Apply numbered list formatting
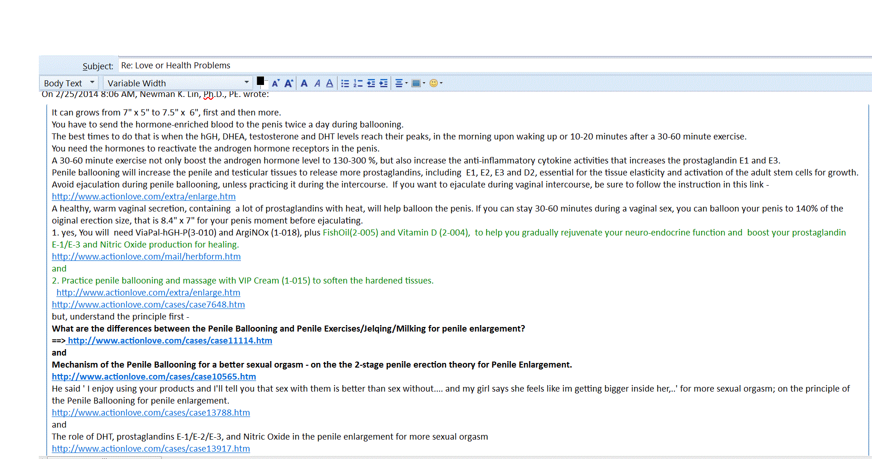 358,83
